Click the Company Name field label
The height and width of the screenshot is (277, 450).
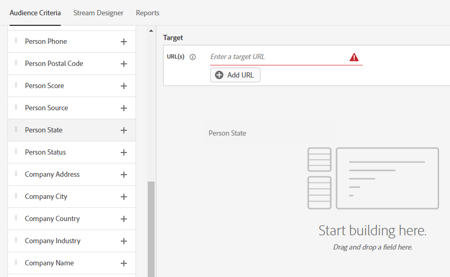click(x=49, y=263)
